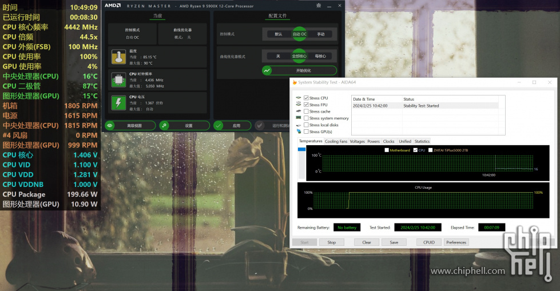Select 默认 control mode in Ryzen Master
This screenshot has height=291, width=560.
(x=279, y=34)
